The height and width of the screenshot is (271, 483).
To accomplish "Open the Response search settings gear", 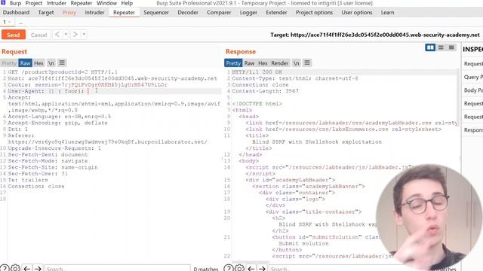I will click(239, 268).
